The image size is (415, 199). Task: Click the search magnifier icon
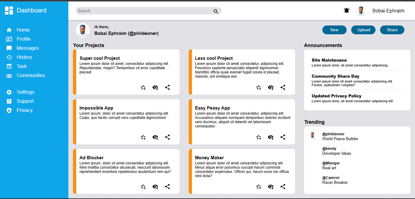(x=216, y=11)
